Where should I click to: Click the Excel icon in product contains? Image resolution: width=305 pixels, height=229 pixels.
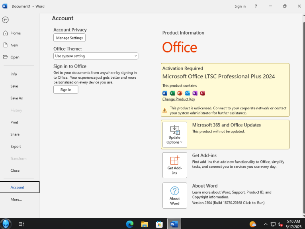172,93
